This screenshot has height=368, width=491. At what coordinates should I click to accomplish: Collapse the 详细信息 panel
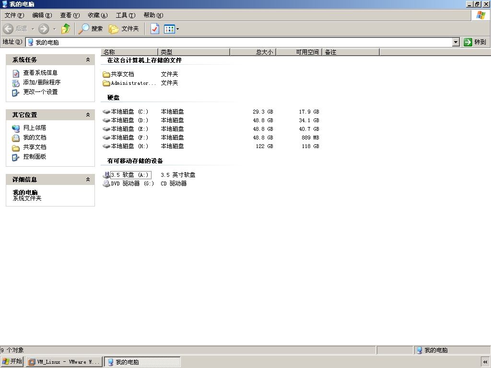pos(88,179)
